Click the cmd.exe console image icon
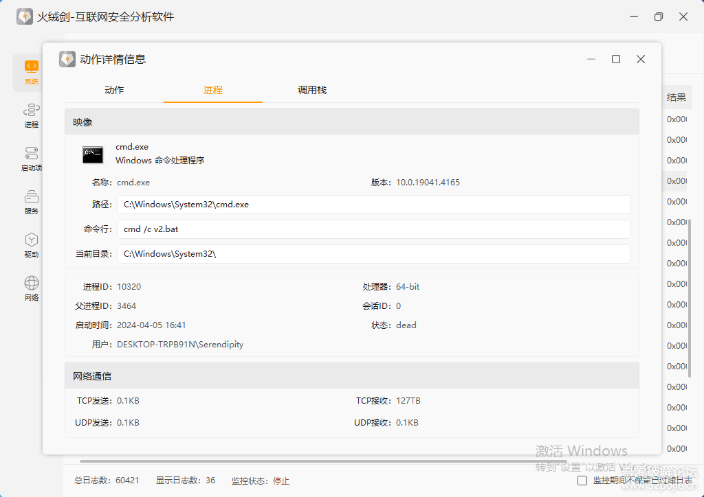 tap(93, 154)
